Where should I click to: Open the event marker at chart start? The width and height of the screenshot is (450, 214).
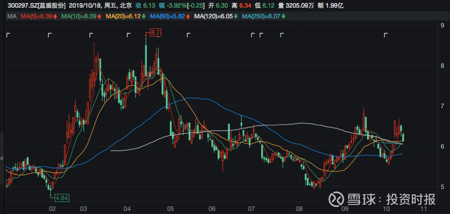[8, 35]
